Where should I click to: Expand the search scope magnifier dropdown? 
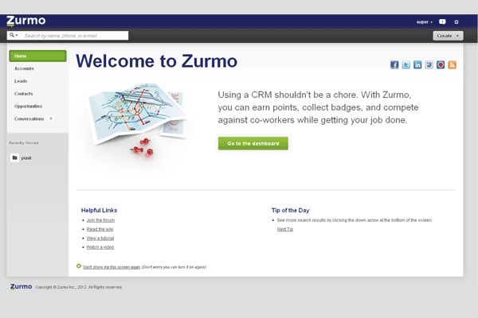coord(13,36)
